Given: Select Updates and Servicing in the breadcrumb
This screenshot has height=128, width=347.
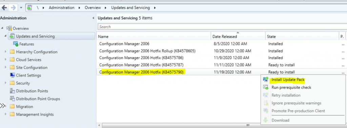Looking at the screenshot, I should point(130,8).
